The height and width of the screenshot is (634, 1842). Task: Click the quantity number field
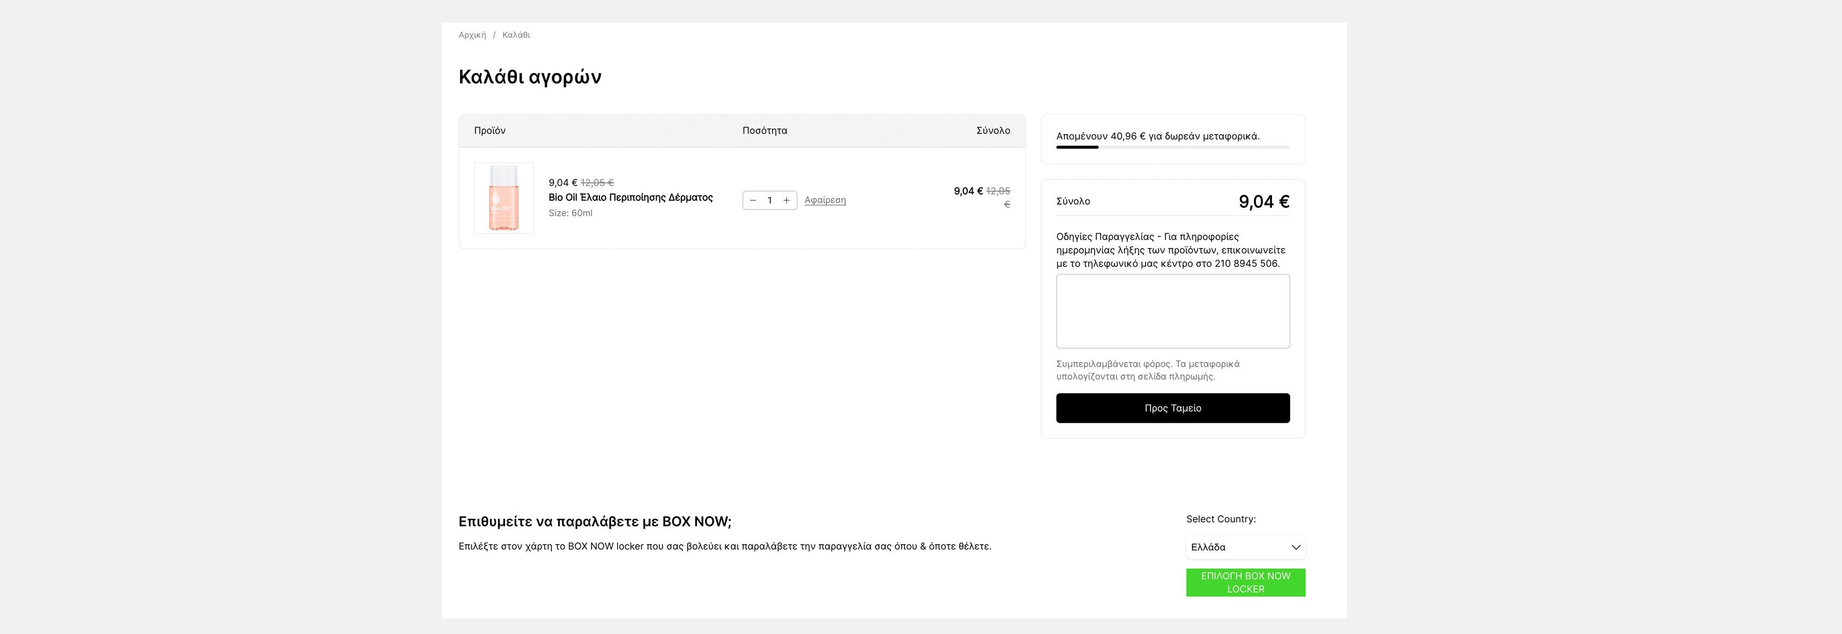769,201
